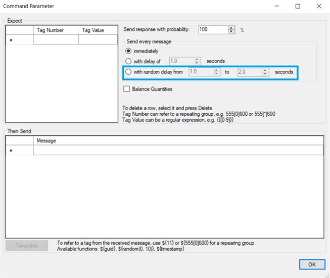The width and height of the screenshot is (330, 278).
Task: Increase the random delay 'from' value with the up arrow
Action: click(216, 70)
